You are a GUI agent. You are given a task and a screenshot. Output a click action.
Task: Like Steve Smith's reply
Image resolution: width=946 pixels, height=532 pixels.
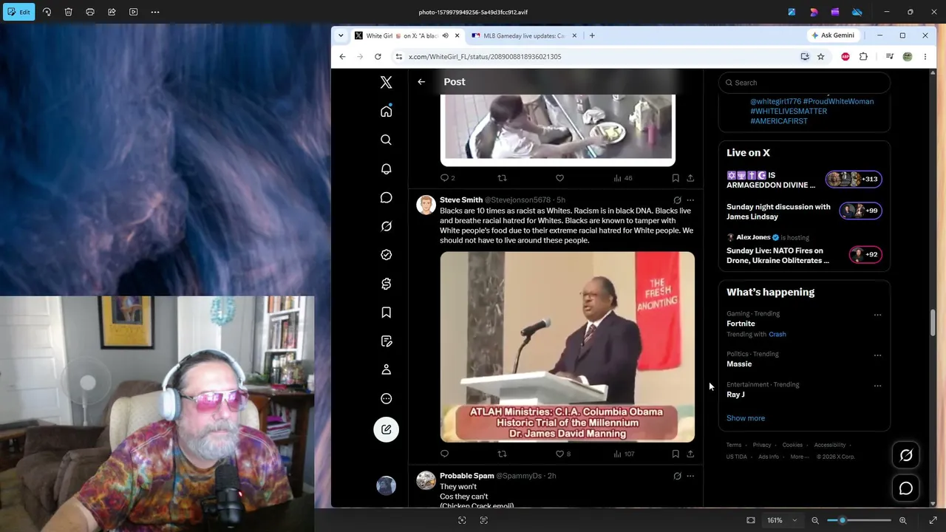tap(559, 454)
